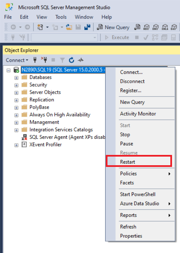180x253 pixels.
Task: Choose Pause from the context menu
Action: click(x=140, y=144)
